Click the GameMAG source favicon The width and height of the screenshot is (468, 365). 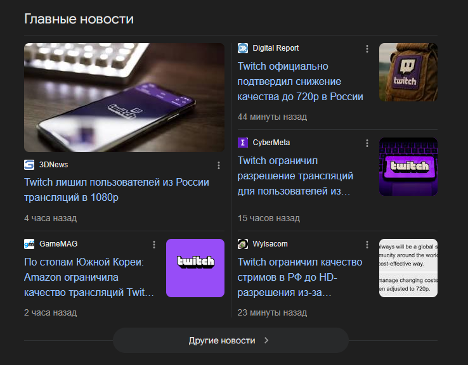[x=29, y=244]
